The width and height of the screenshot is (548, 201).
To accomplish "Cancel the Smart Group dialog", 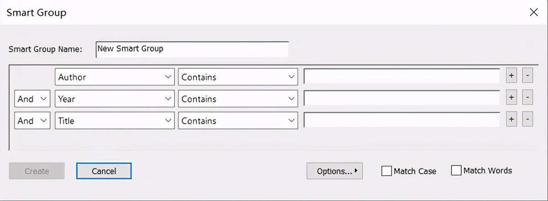I will pos(104,171).
